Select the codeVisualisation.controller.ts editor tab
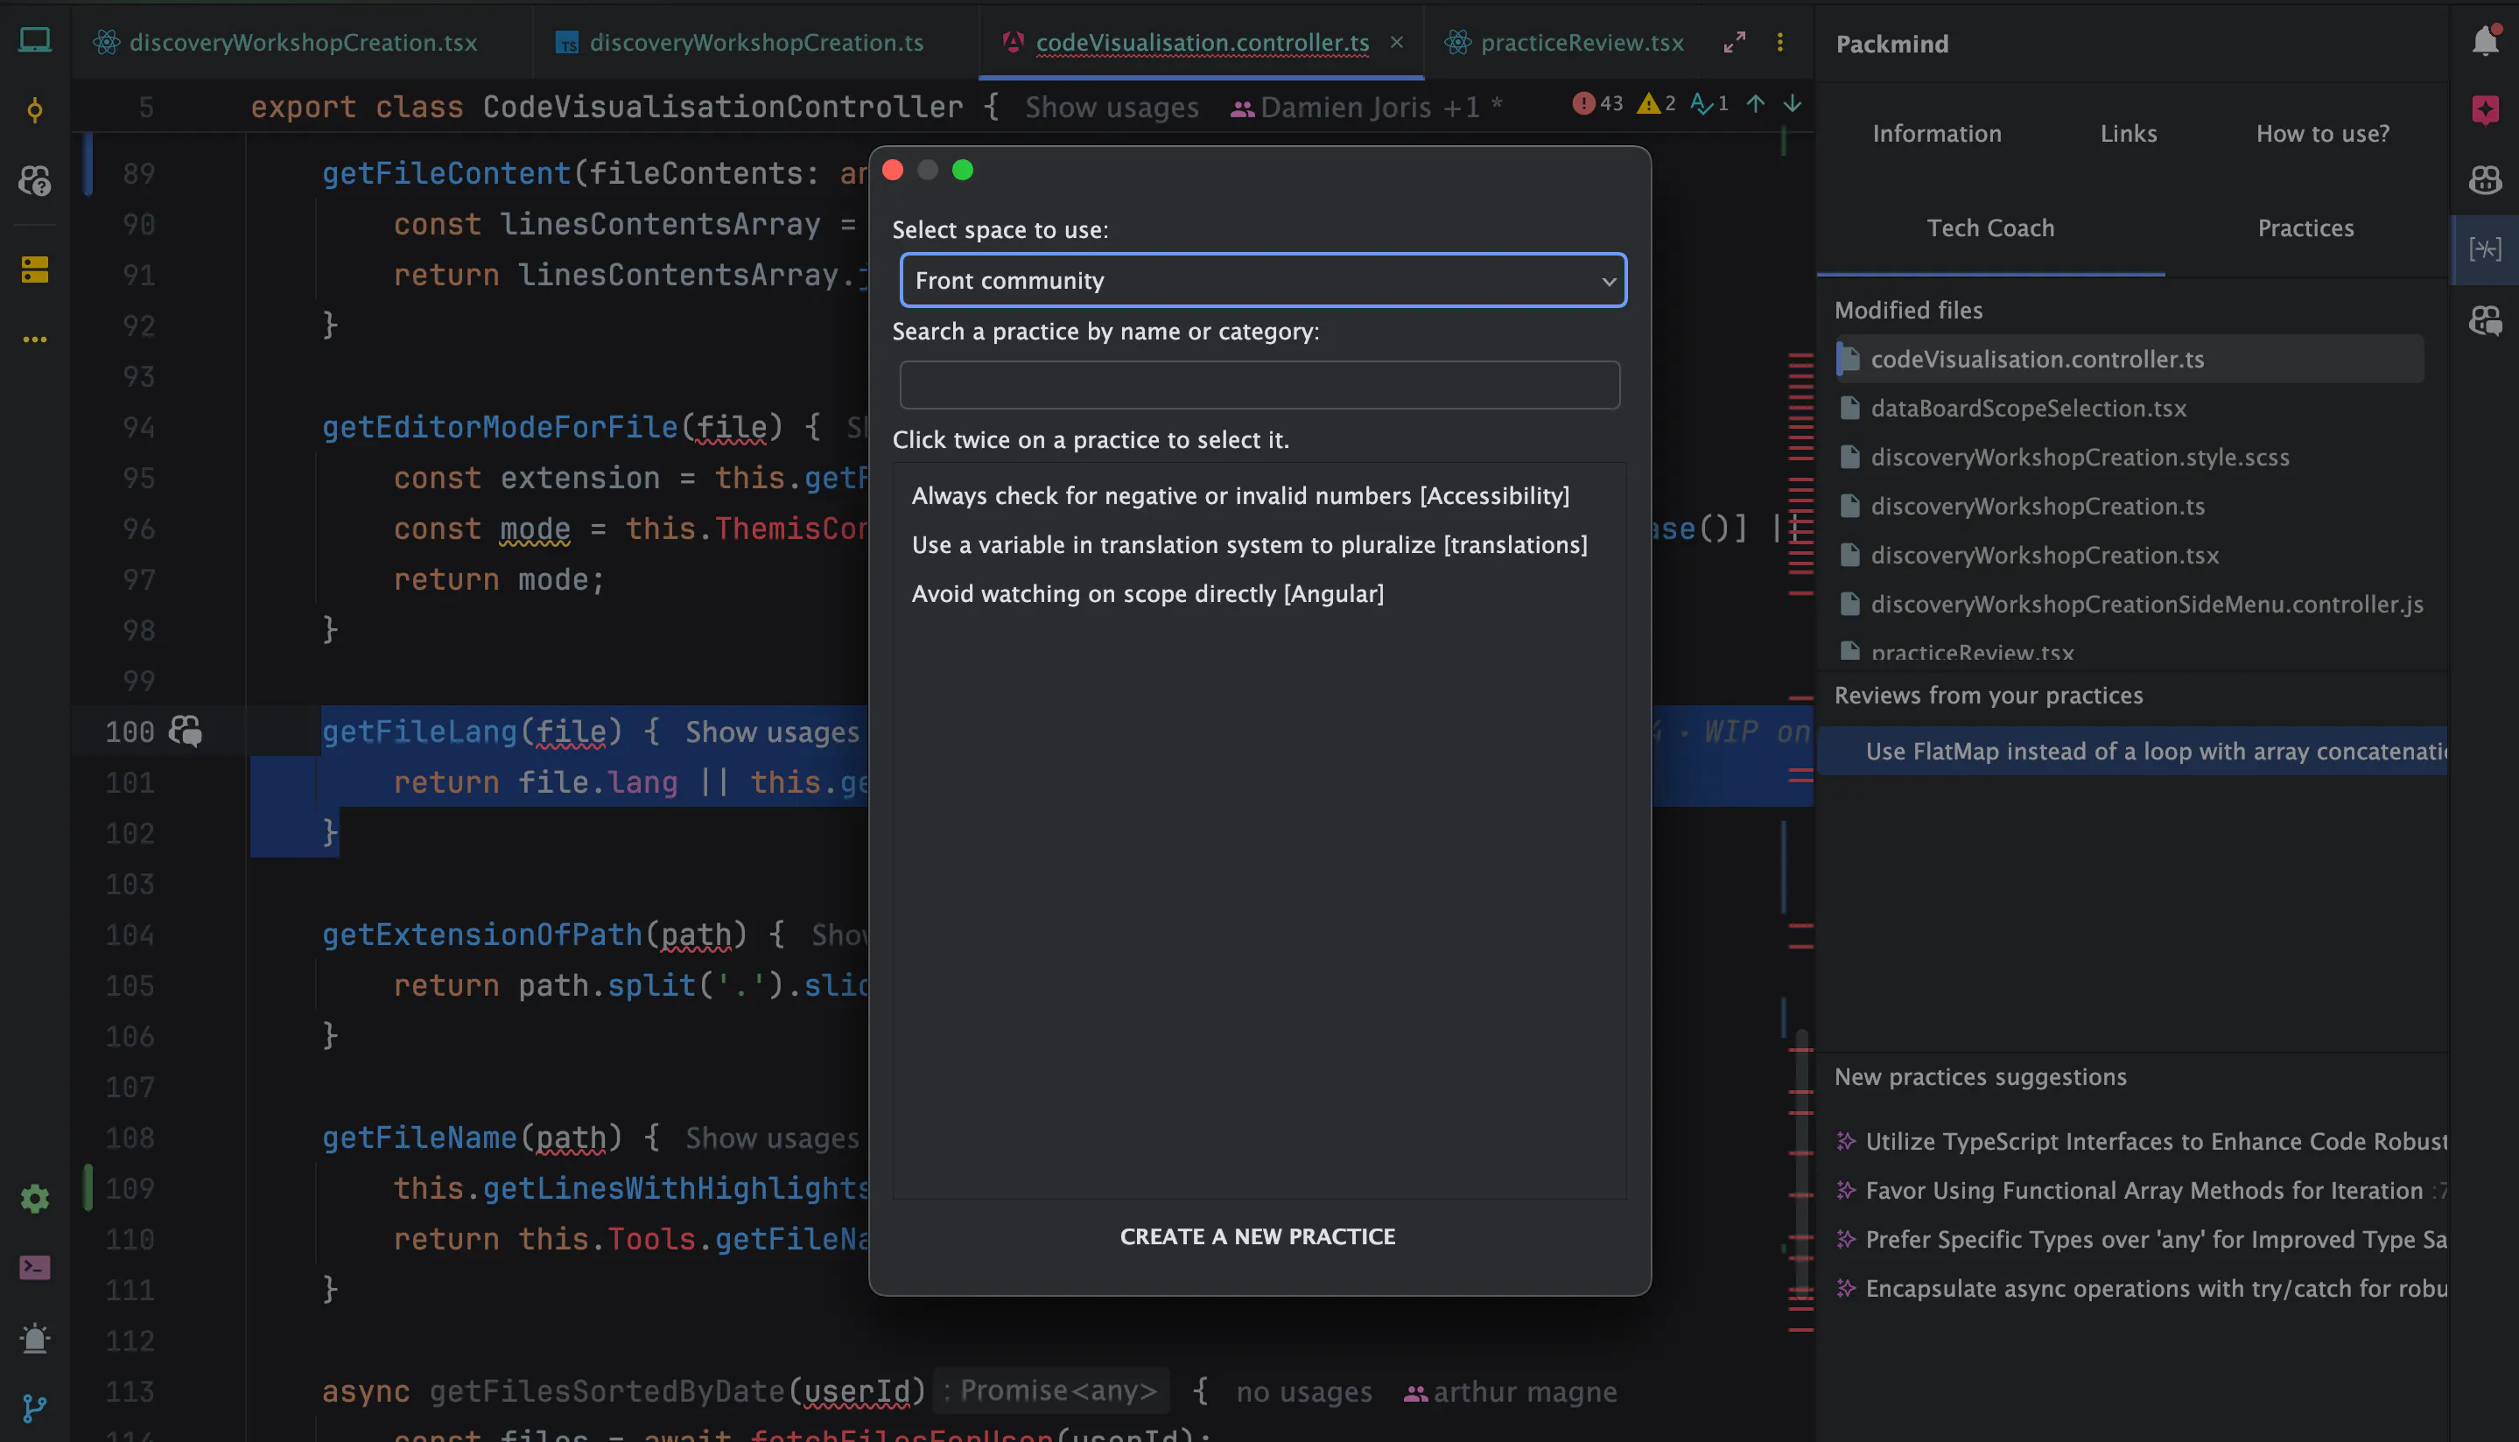This screenshot has width=2519, height=1442. click(x=1203, y=43)
